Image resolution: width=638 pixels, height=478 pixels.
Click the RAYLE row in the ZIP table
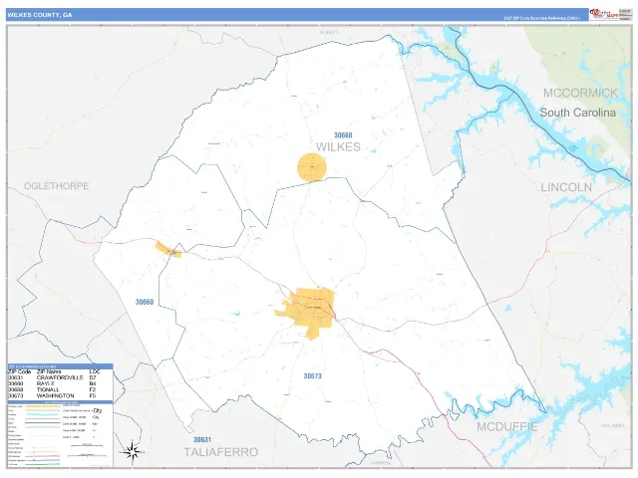click(x=54, y=383)
